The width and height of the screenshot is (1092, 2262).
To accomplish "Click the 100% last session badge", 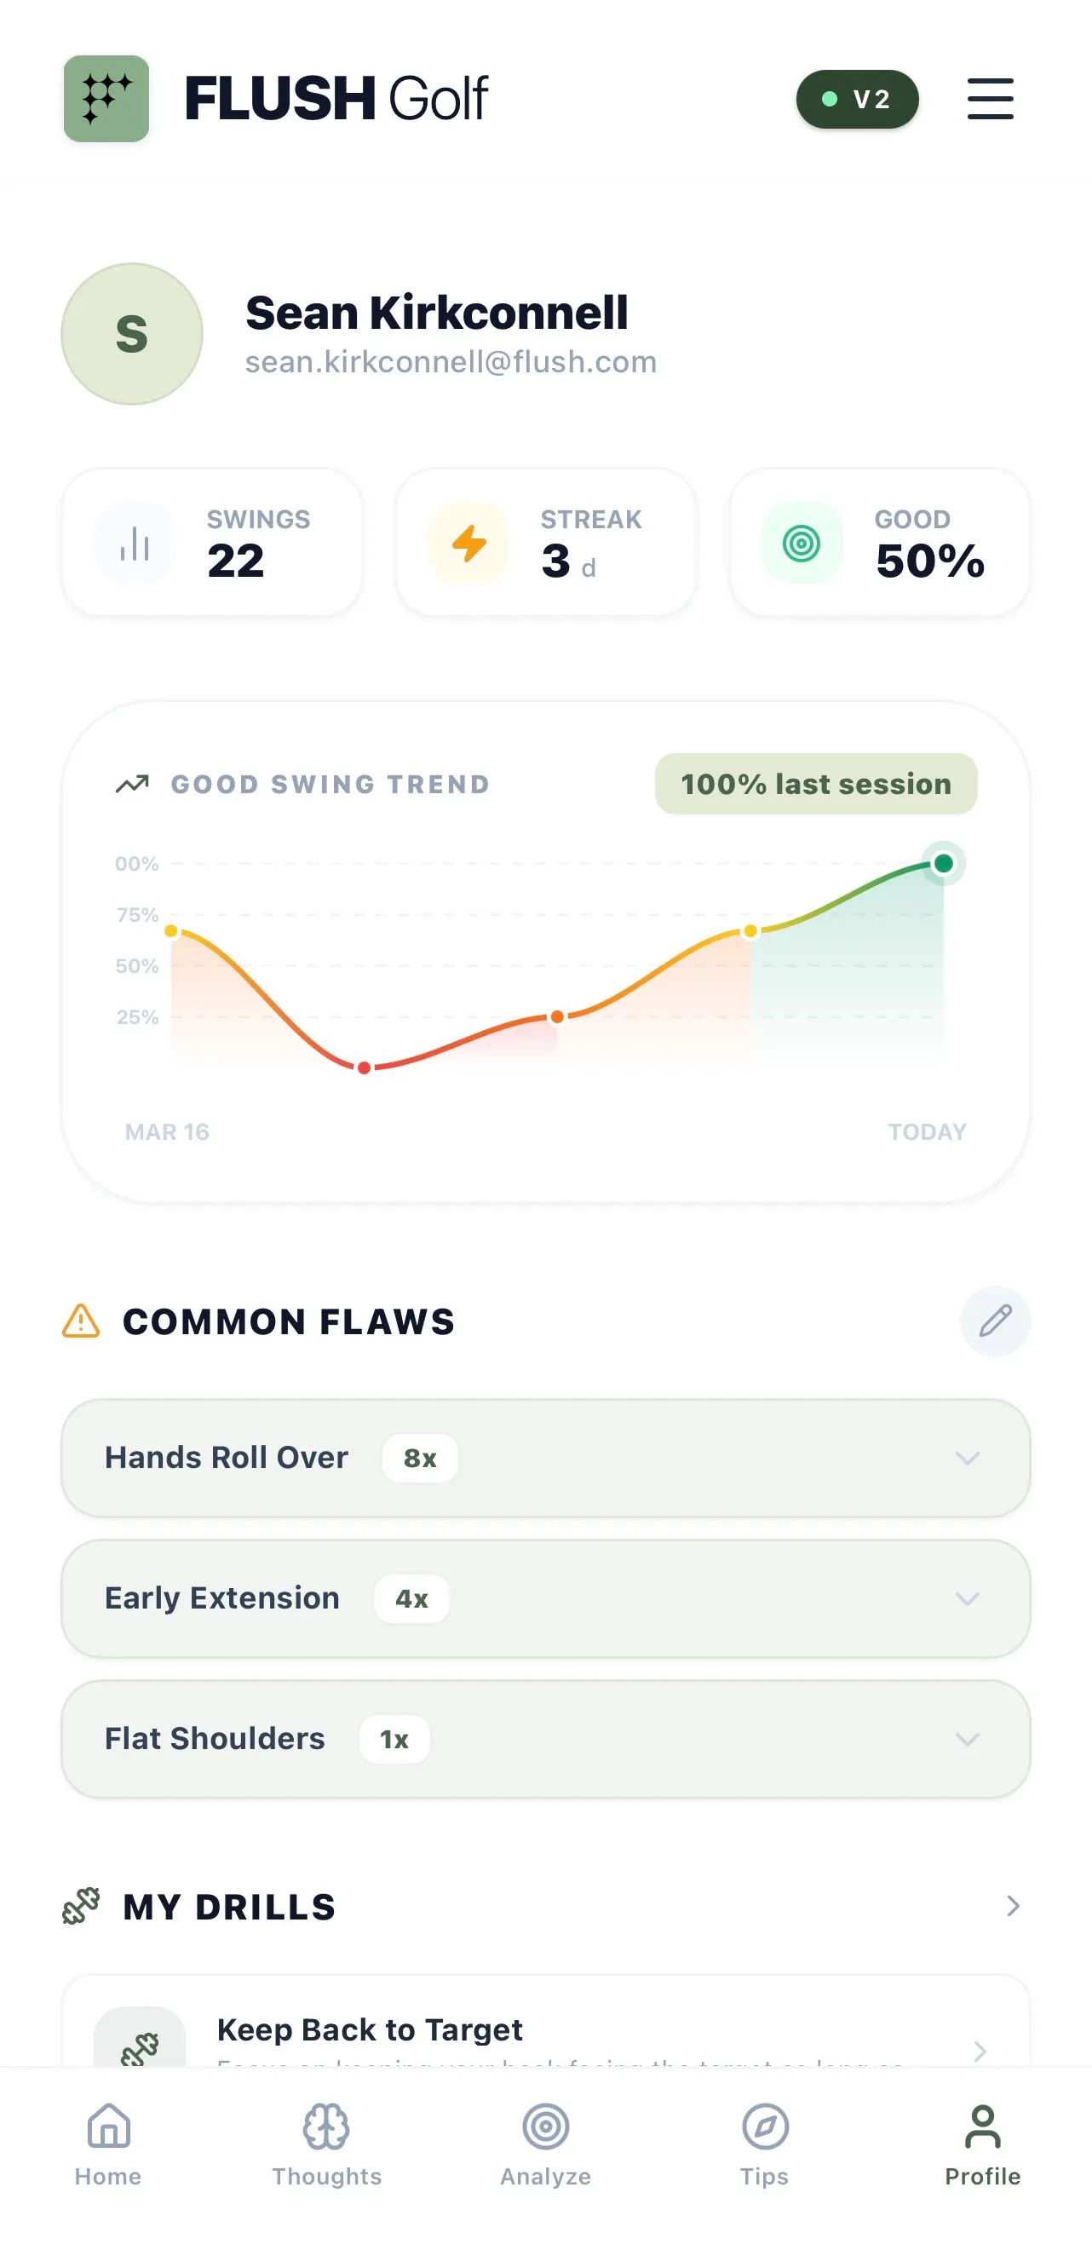I will [x=815, y=783].
